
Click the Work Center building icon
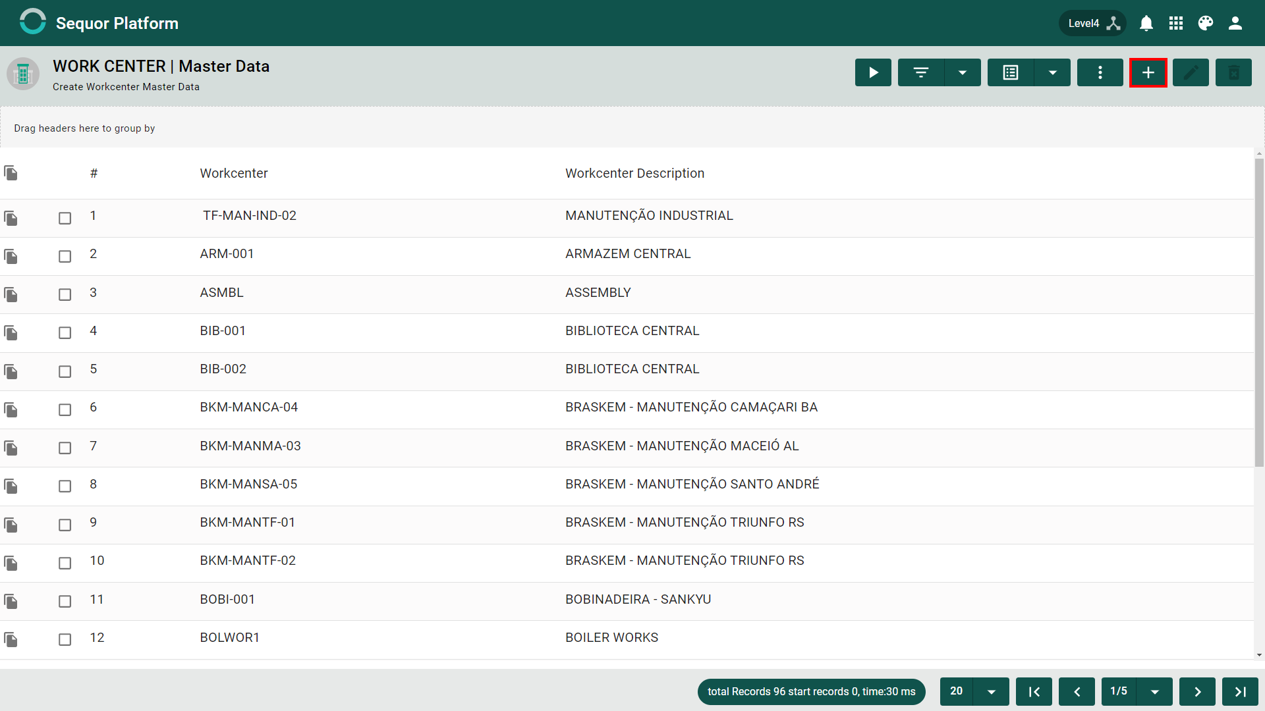click(x=23, y=74)
